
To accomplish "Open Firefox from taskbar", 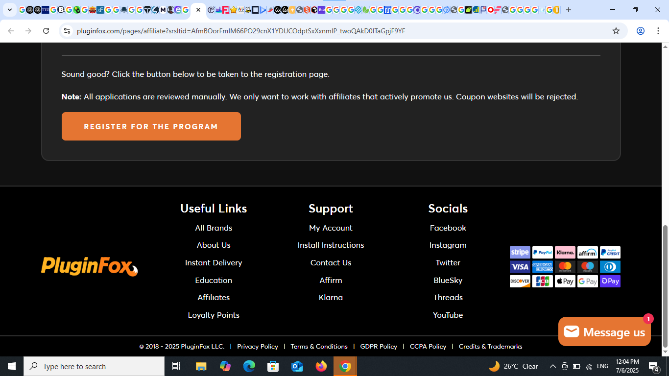I will (x=321, y=366).
